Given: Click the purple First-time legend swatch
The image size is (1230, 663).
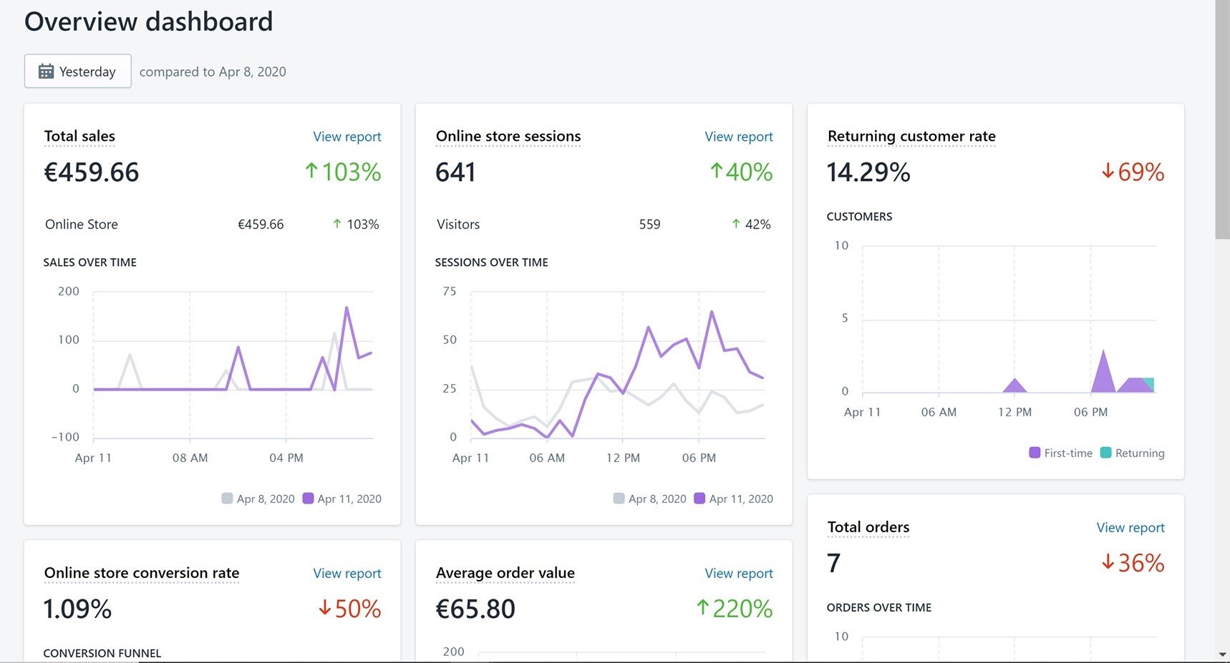Looking at the screenshot, I should [1035, 453].
